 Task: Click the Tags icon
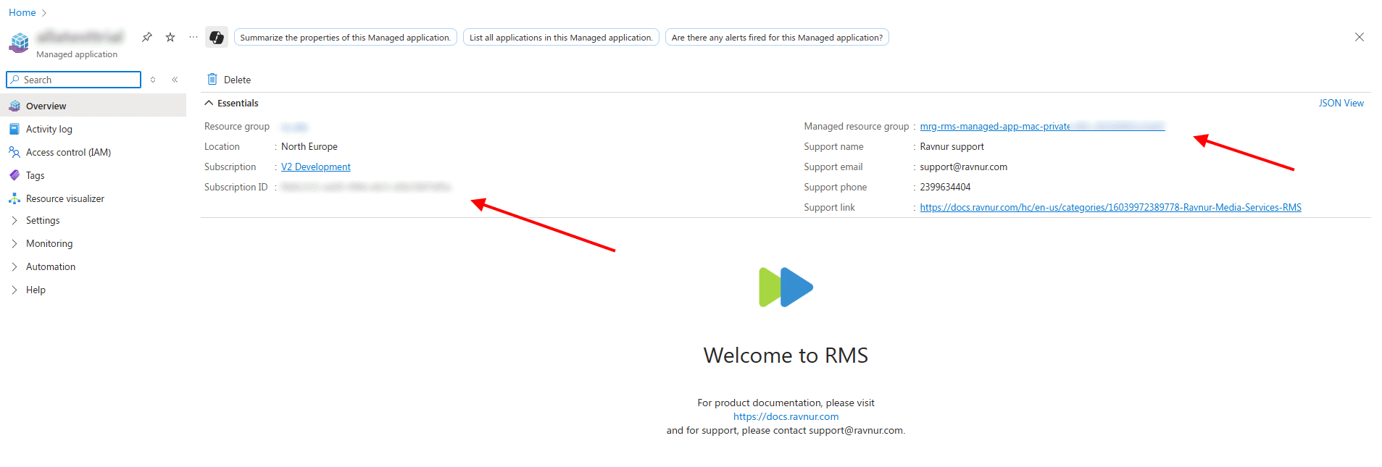pyautogui.click(x=14, y=175)
